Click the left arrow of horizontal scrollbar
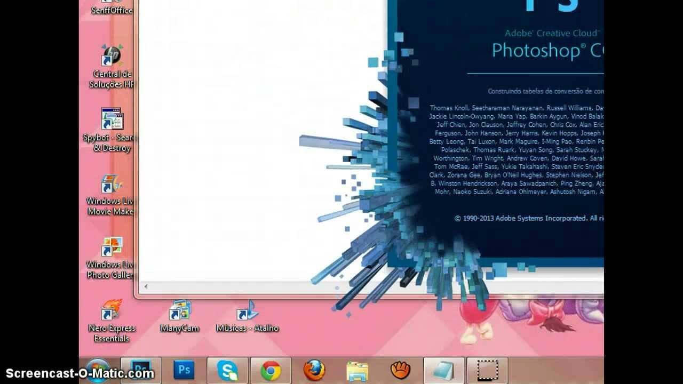This screenshot has width=683, height=384. pyautogui.click(x=146, y=287)
